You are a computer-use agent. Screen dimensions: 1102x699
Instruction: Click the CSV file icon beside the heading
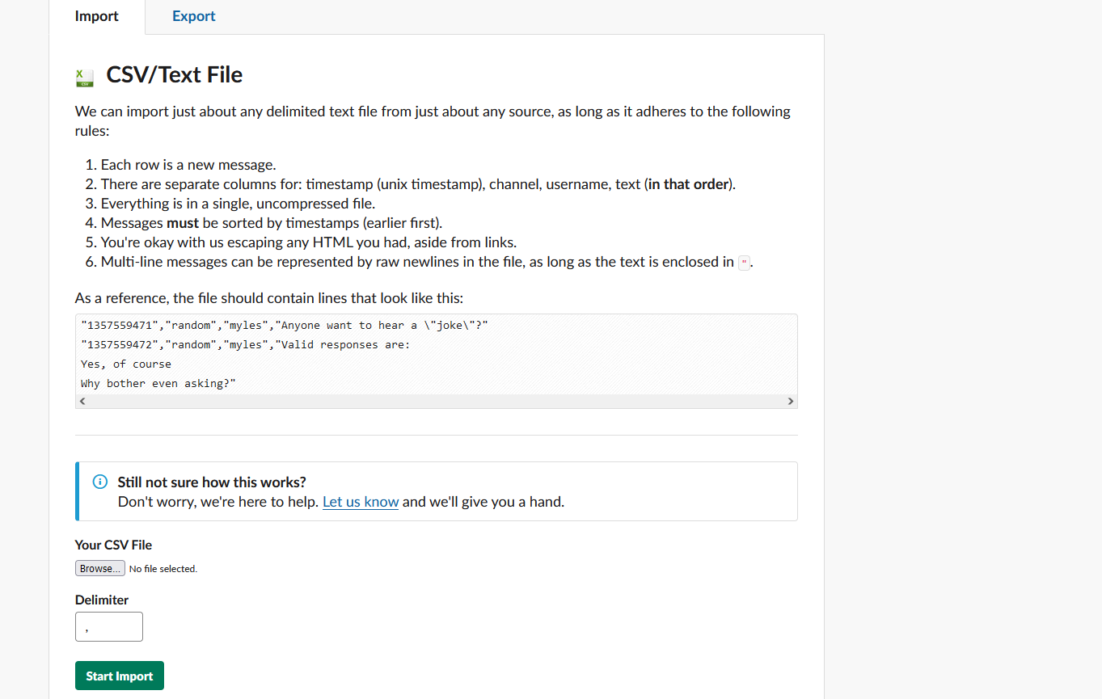[x=84, y=77]
